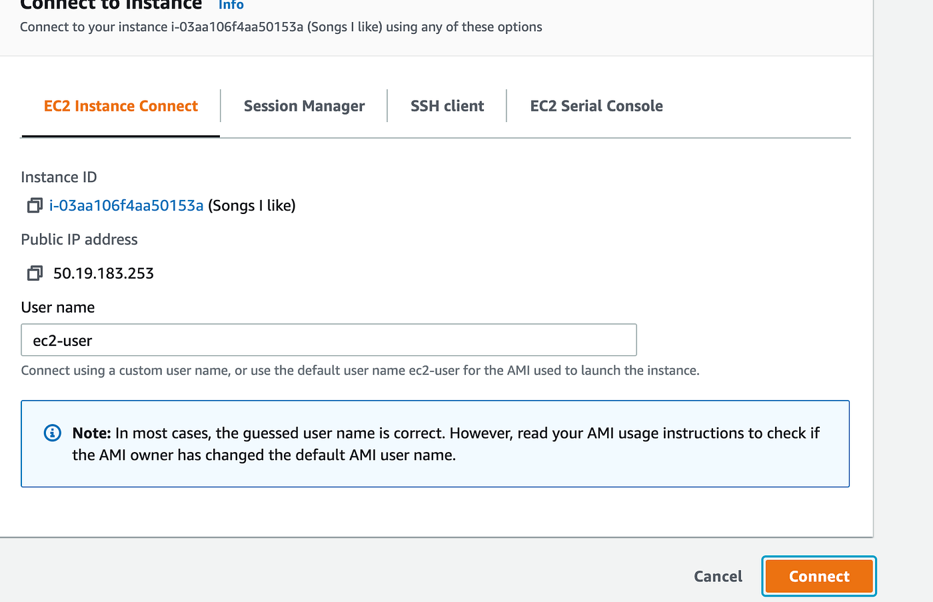Image resolution: width=933 pixels, height=602 pixels.
Task: Click the User name input field
Action: point(329,341)
